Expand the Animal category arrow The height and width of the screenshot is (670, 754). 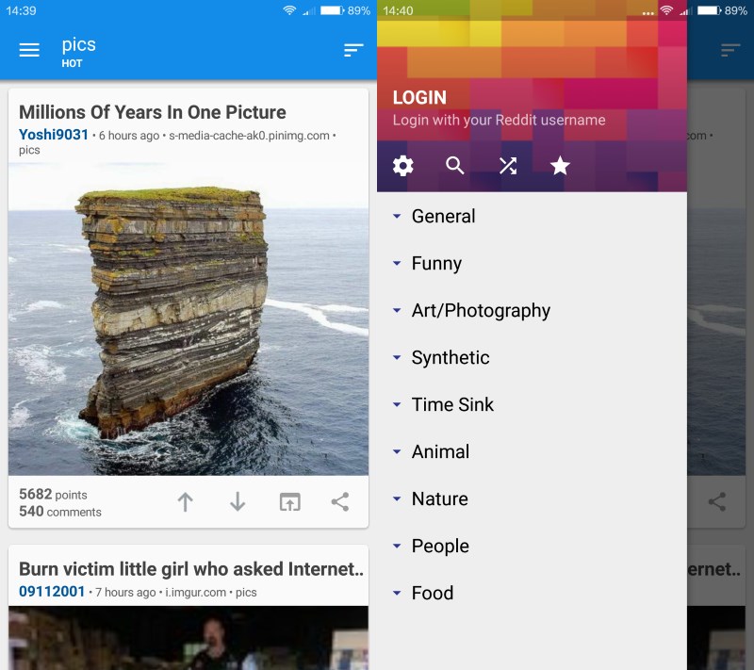[x=397, y=451]
